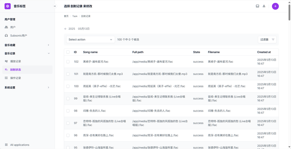Sort by the ID column header
291x149 pixels.
coord(75,52)
